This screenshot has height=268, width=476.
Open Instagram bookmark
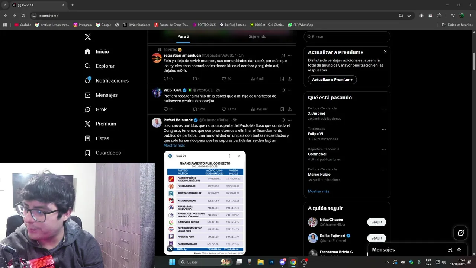(83, 25)
